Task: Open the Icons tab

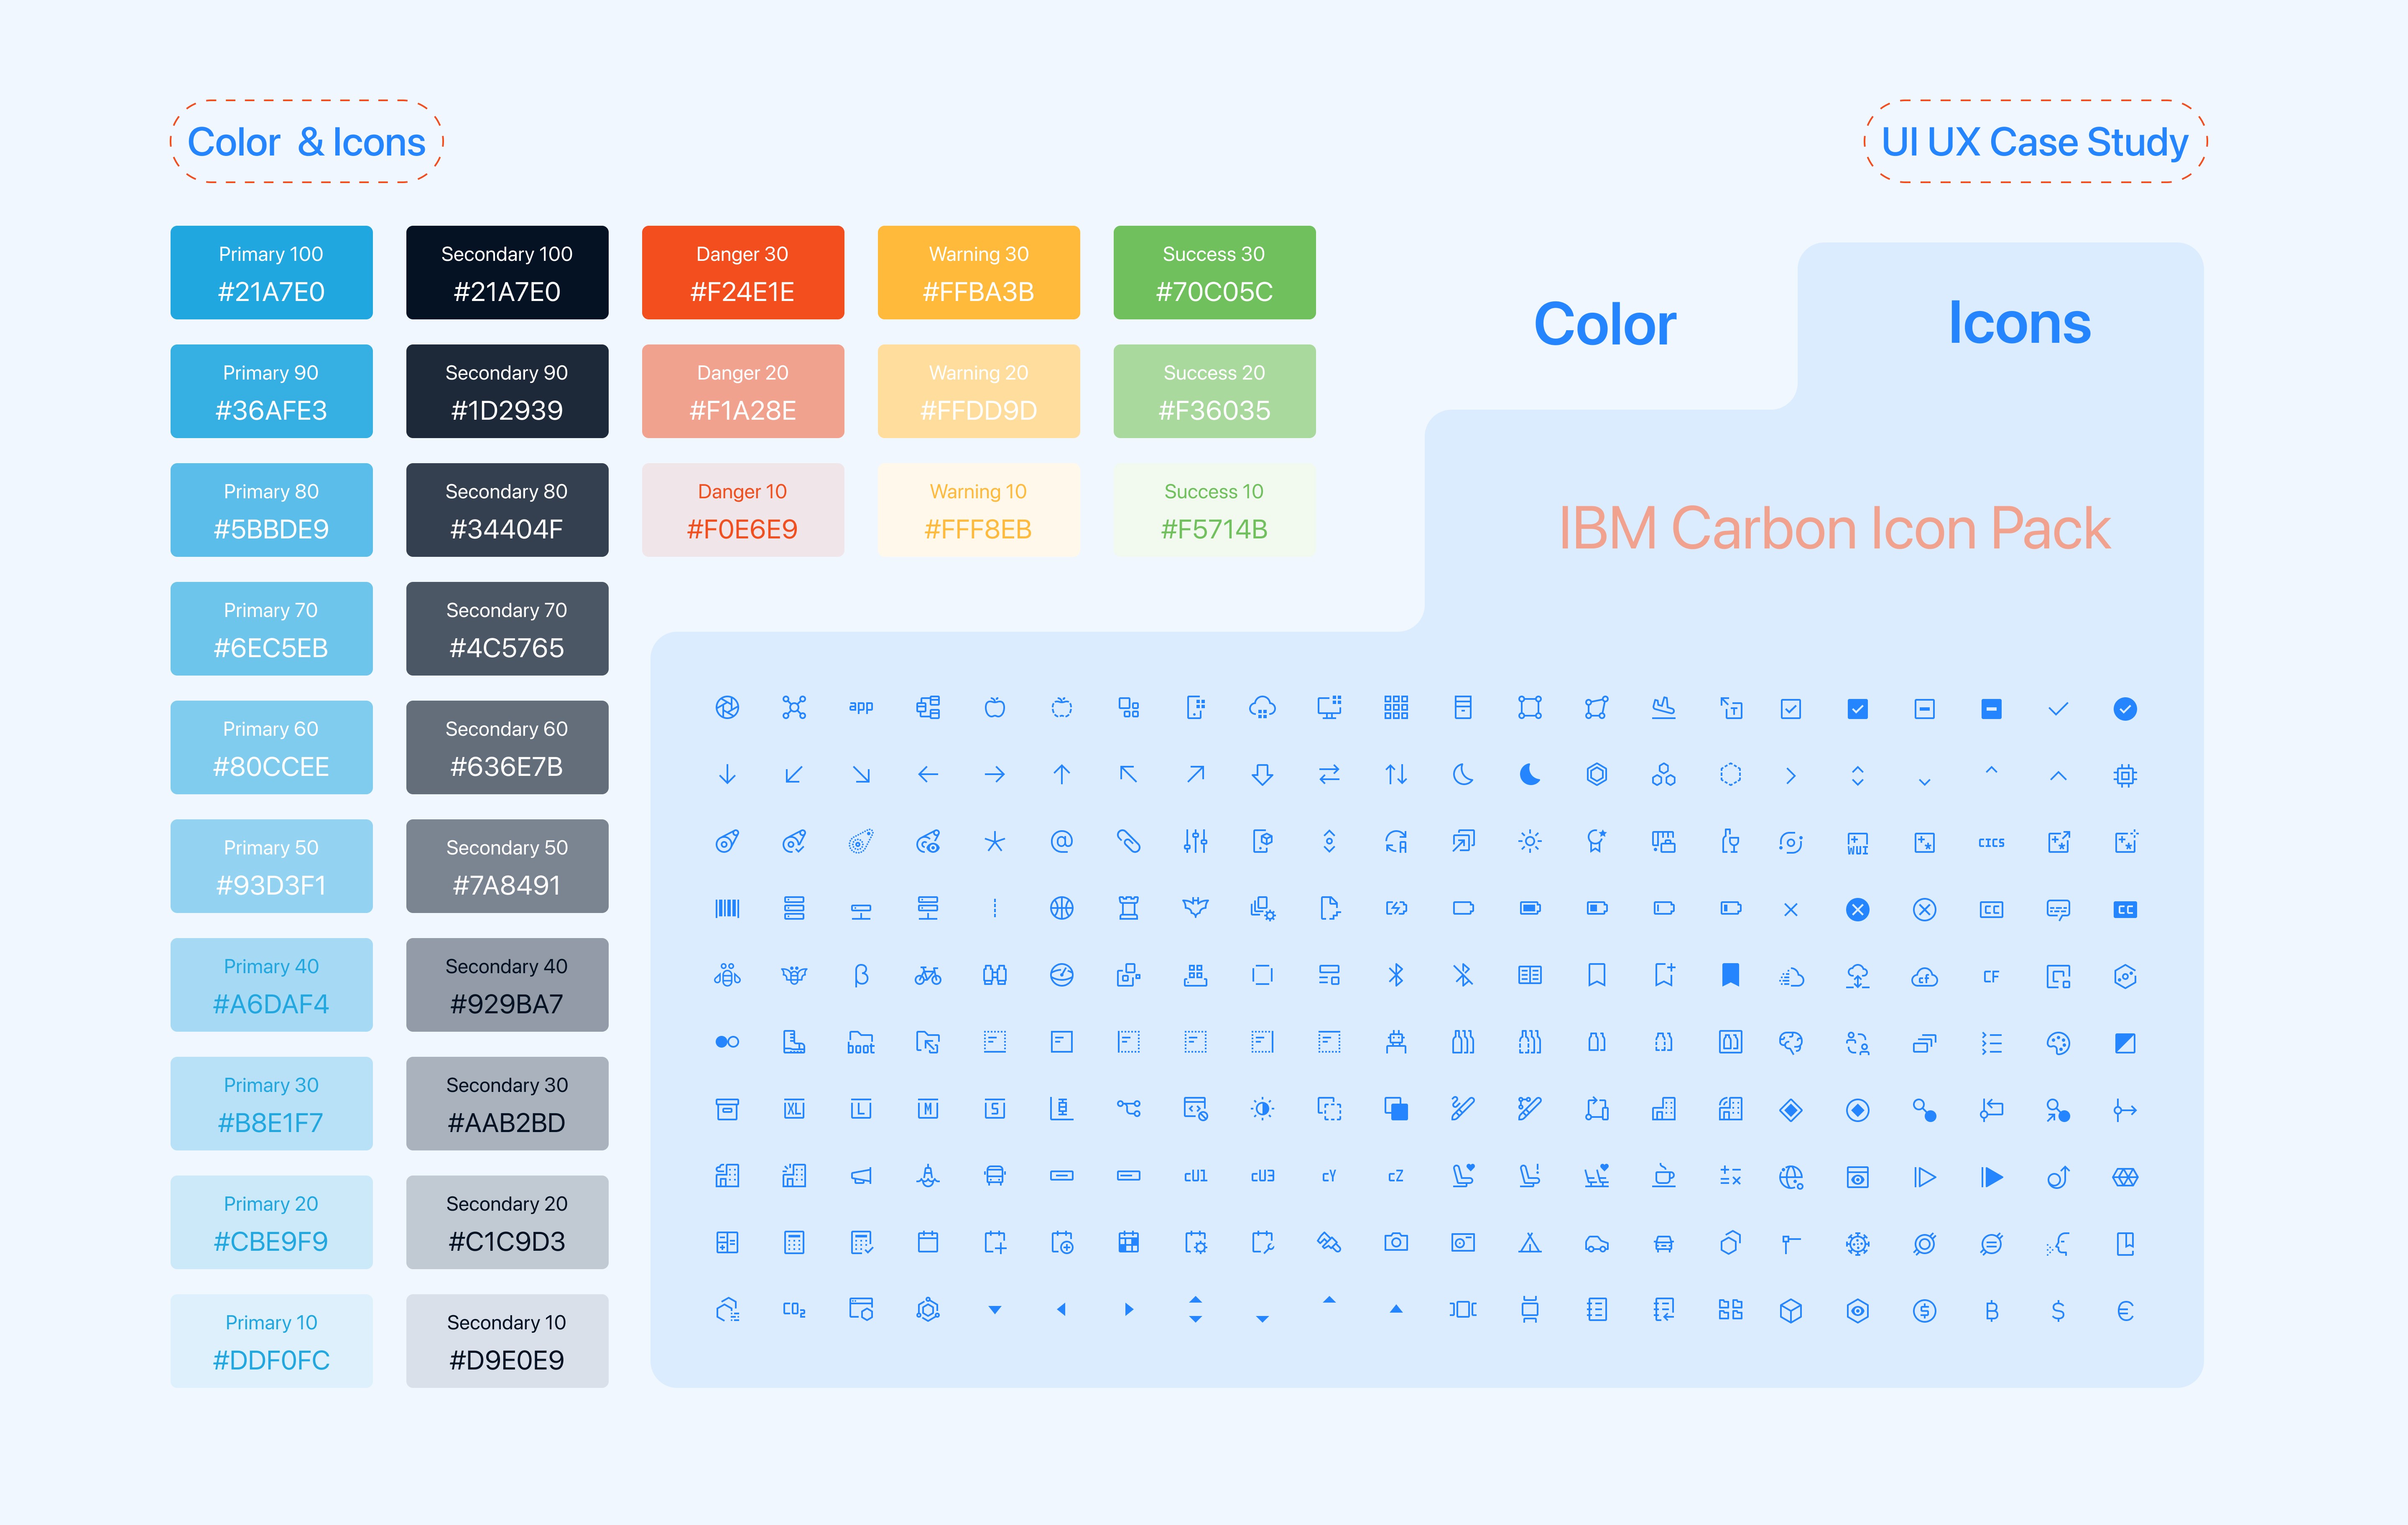Action: [x=2019, y=323]
